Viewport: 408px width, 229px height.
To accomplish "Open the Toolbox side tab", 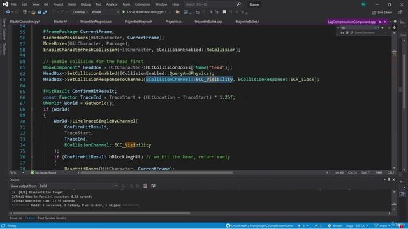I will (4, 49).
